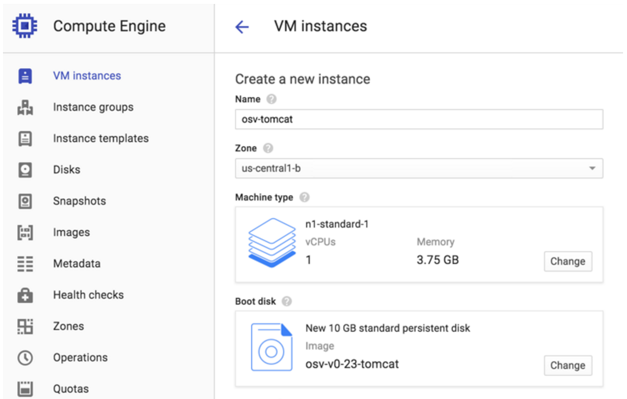The width and height of the screenshot is (627, 399).
Task: Click the Health checks icon
Action: [x=25, y=295]
